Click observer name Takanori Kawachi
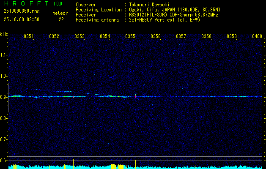This screenshot has height=169, width=266. tap(149, 5)
